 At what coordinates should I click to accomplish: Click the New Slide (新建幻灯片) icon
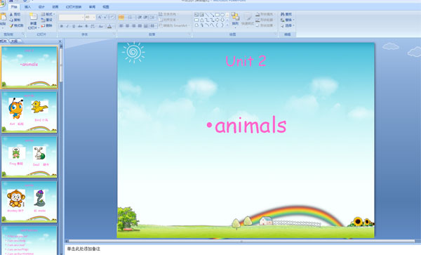pos(33,17)
